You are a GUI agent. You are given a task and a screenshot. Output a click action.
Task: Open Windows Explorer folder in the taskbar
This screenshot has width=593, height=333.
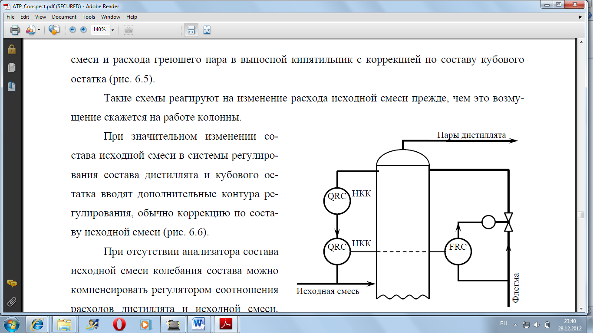tap(64, 324)
